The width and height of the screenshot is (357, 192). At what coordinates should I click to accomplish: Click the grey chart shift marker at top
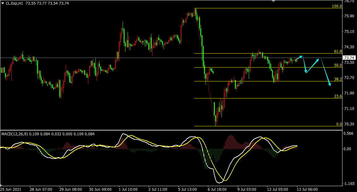coord(274,1)
